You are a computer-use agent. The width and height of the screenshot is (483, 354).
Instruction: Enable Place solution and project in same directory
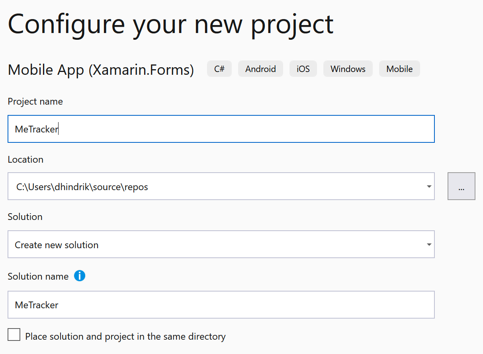14,335
